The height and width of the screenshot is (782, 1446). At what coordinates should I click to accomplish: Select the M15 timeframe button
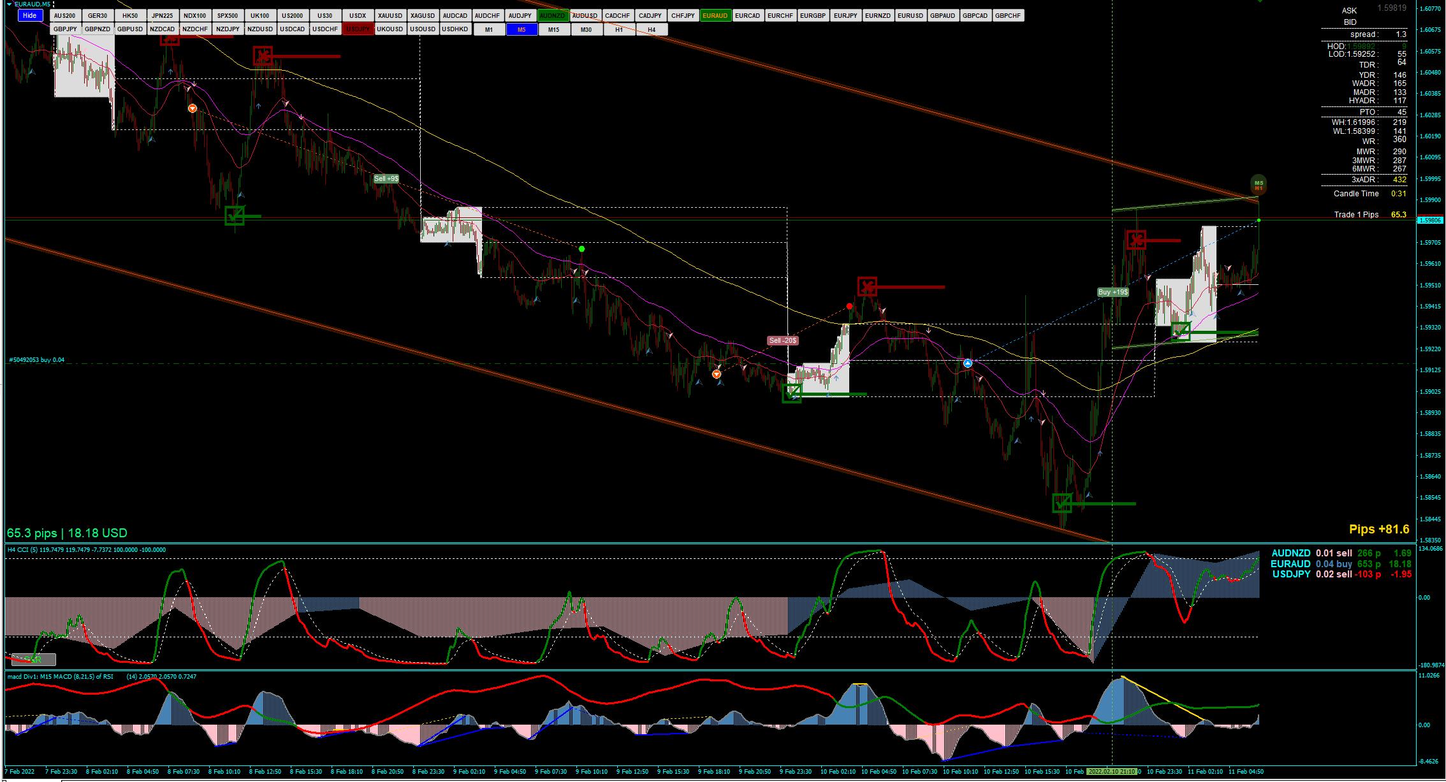[553, 29]
